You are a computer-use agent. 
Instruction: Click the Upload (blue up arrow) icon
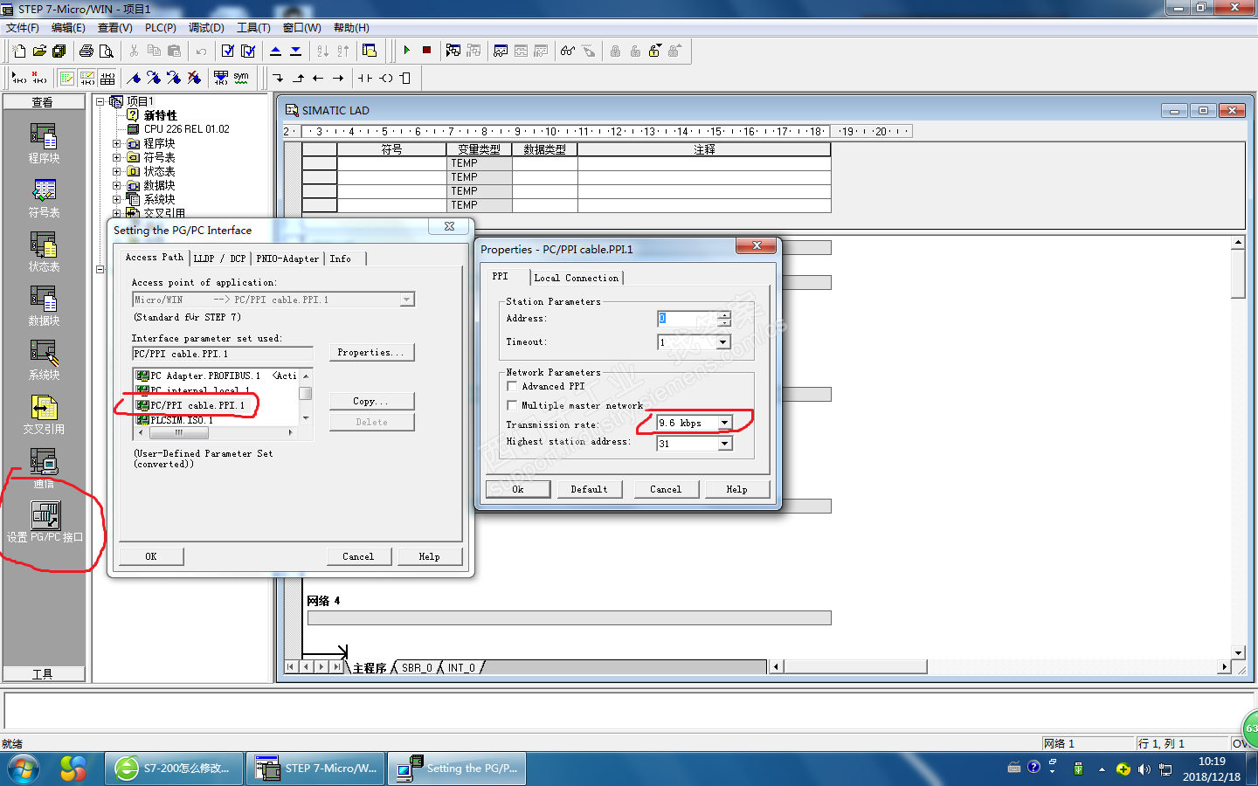pyautogui.click(x=276, y=51)
